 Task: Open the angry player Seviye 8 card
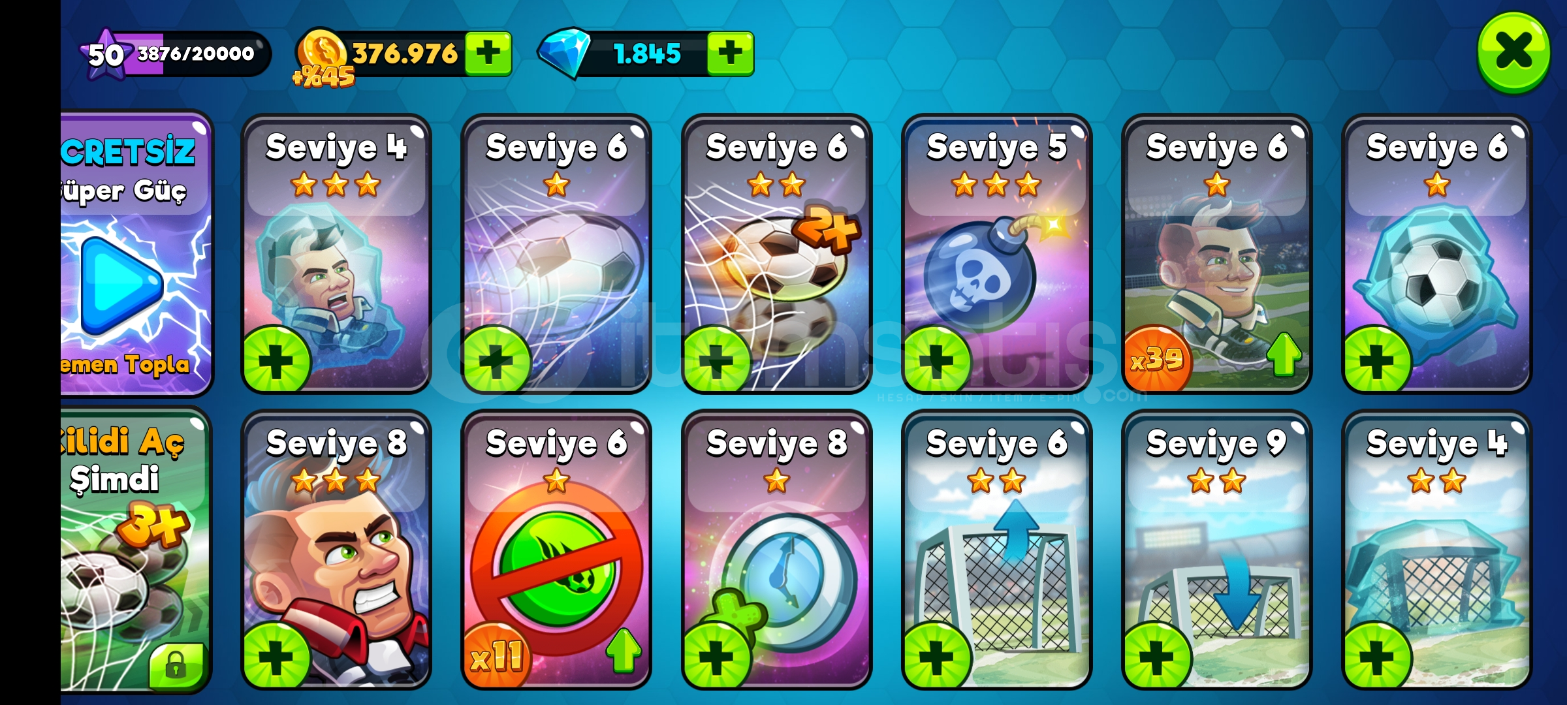(336, 550)
